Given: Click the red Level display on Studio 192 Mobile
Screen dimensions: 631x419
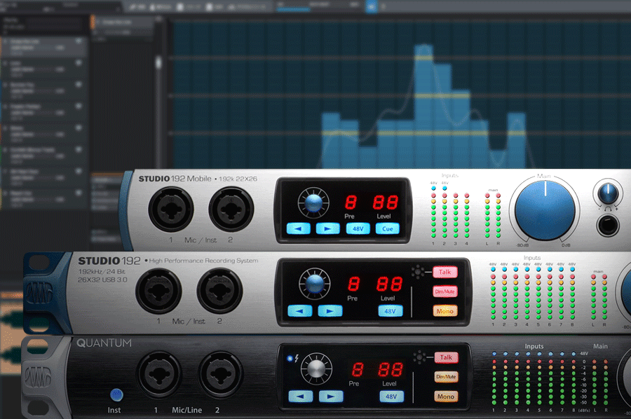Looking at the screenshot, I should click(x=385, y=202).
